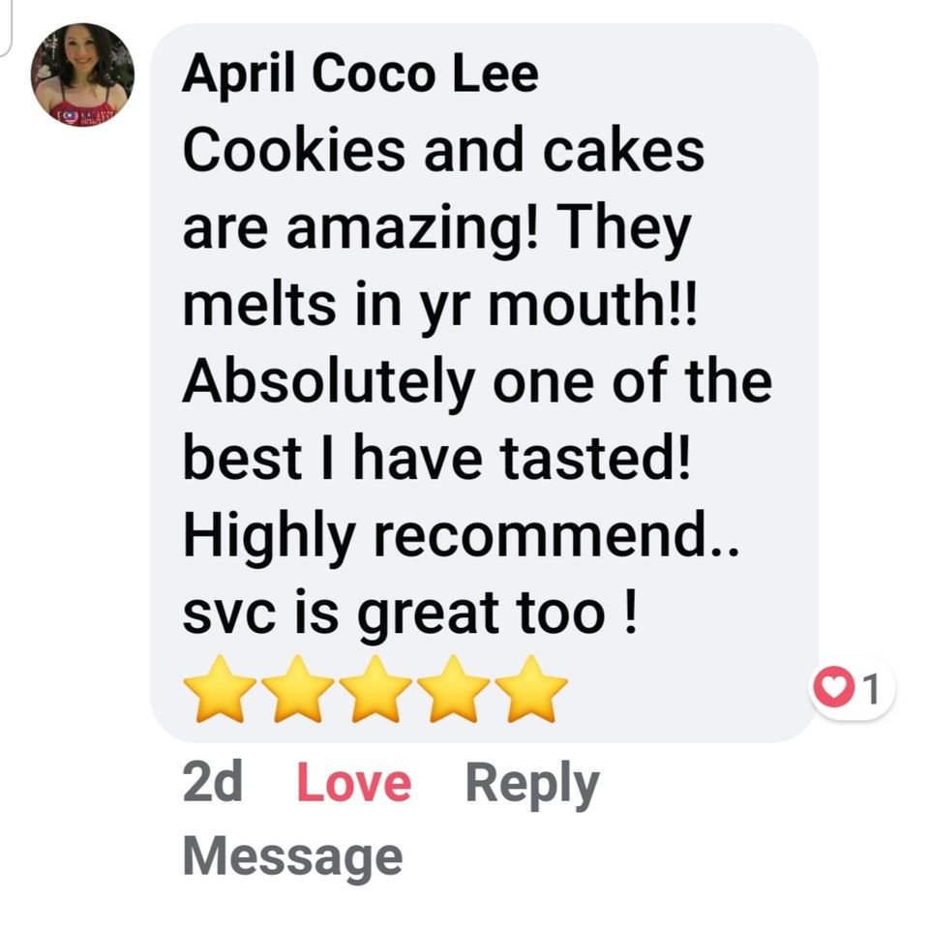Click the text line 'Cookies and cakes'
This screenshot has height=929, width=929.
pyautogui.click(x=444, y=149)
